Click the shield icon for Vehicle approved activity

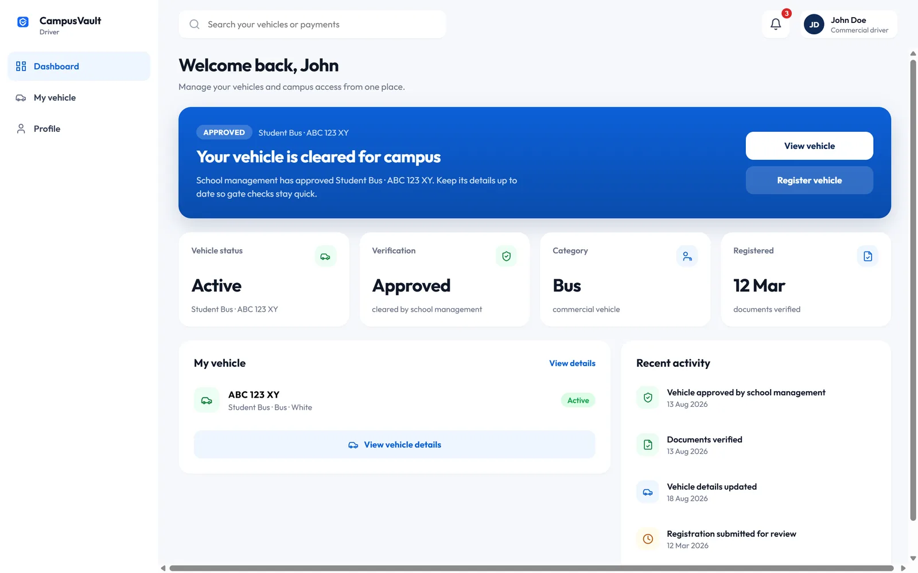point(648,398)
